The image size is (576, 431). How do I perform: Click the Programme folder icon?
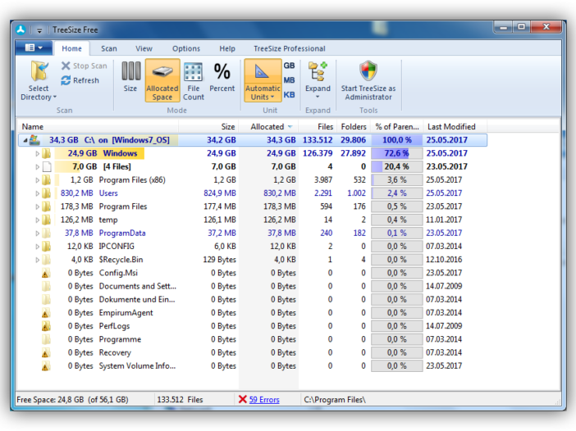click(x=46, y=339)
